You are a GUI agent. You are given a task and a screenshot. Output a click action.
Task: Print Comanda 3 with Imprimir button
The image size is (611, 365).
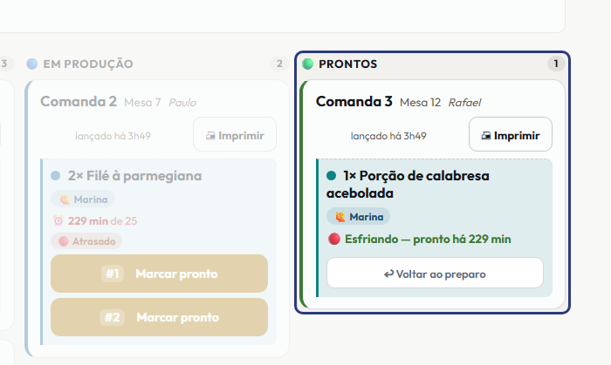[x=511, y=134]
